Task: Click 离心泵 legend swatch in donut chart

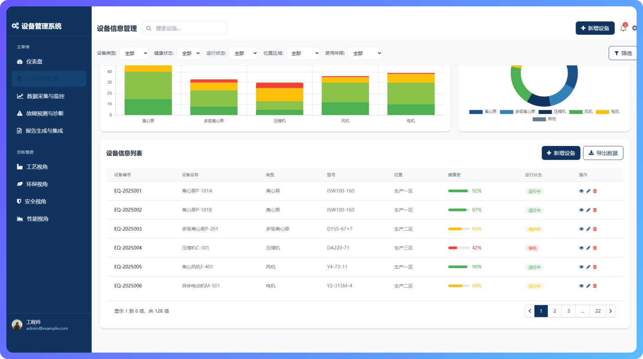Action: click(476, 112)
